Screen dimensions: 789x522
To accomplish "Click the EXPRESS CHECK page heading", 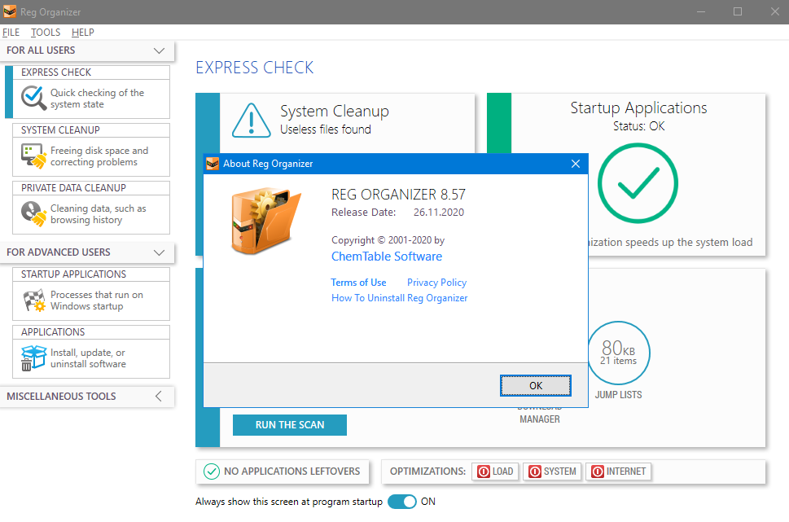I will (x=255, y=68).
